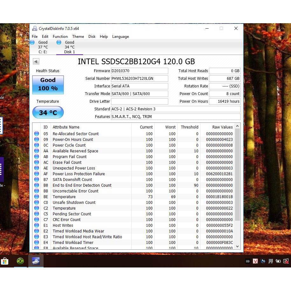The width and height of the screenshot is (291, 291).
Task: Open the SSD icon in the system tray
Action: point(248,261)
